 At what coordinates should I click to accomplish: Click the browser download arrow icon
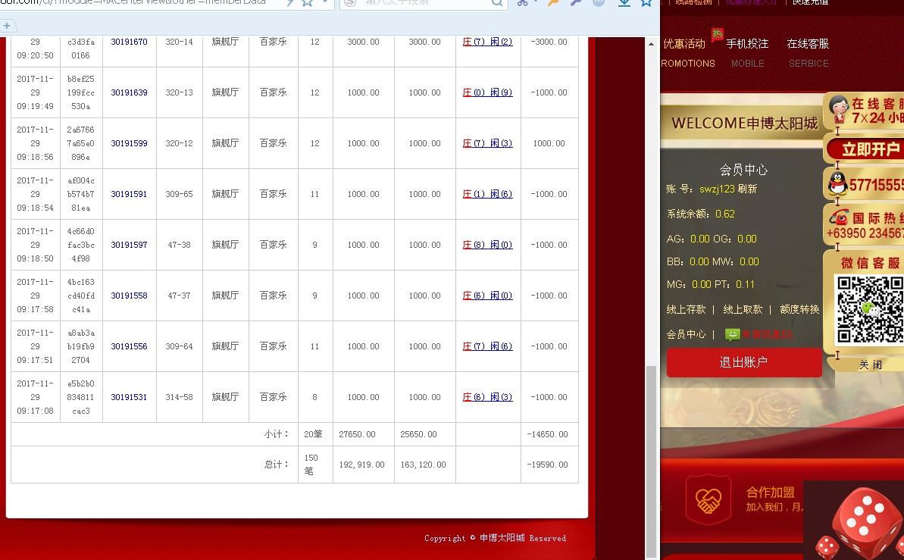click(x=623, y=3)
